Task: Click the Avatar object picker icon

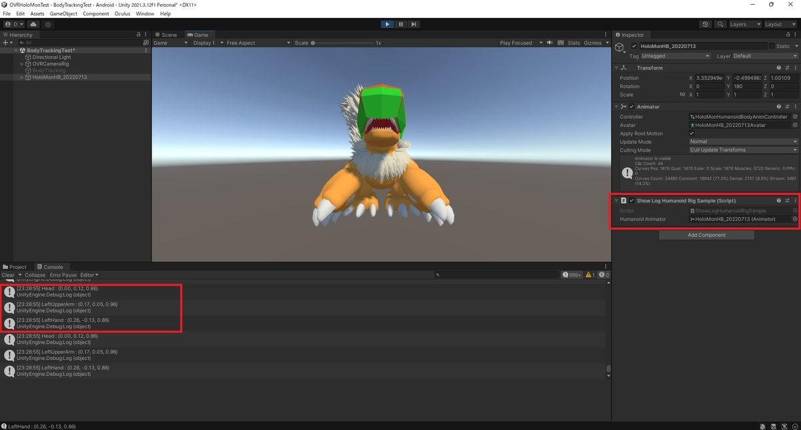Action: click(794, 125)
